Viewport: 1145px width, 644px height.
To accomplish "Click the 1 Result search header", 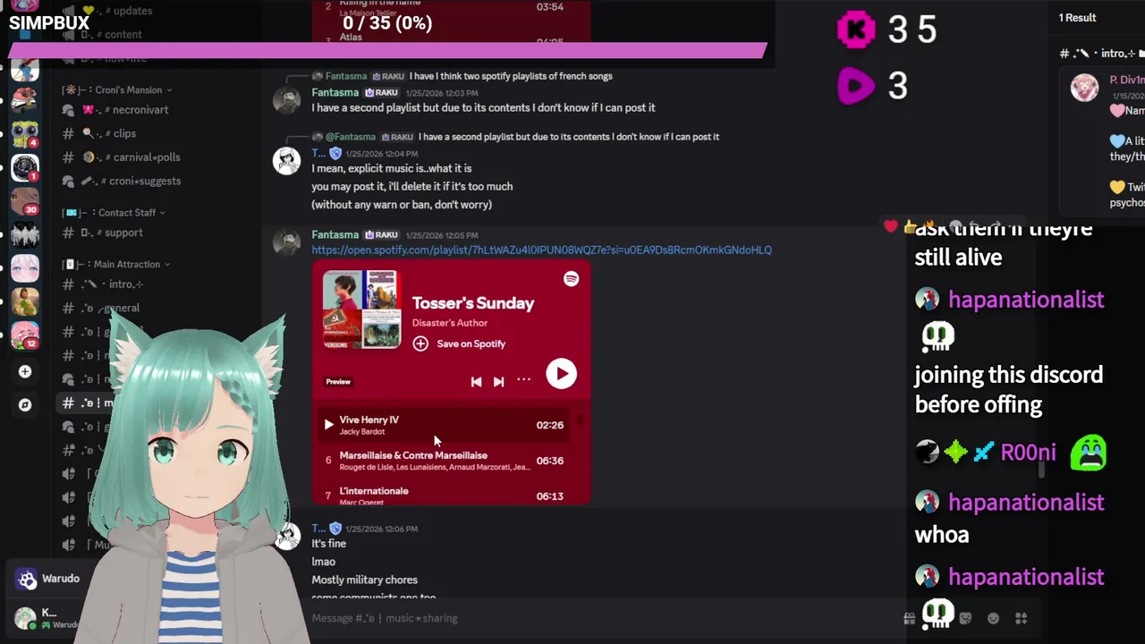I will [1077, 18].
